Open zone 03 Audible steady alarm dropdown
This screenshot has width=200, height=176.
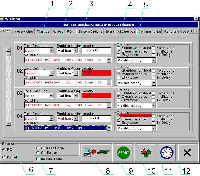154,106
